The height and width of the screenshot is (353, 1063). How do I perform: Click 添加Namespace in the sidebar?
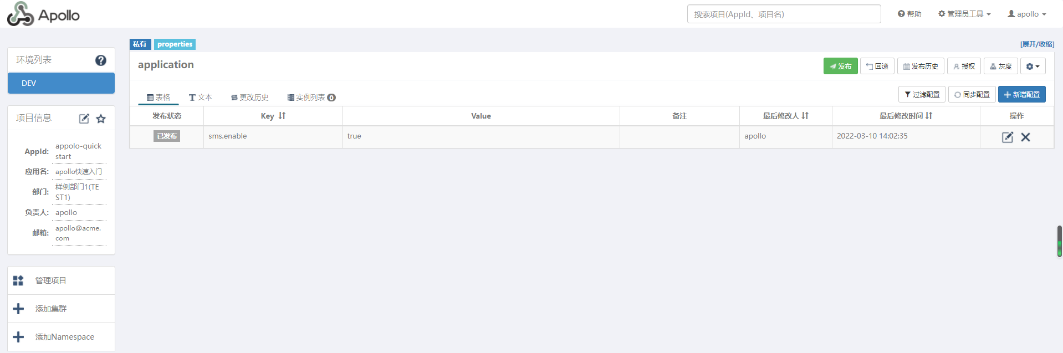click(x=64, y=337)
